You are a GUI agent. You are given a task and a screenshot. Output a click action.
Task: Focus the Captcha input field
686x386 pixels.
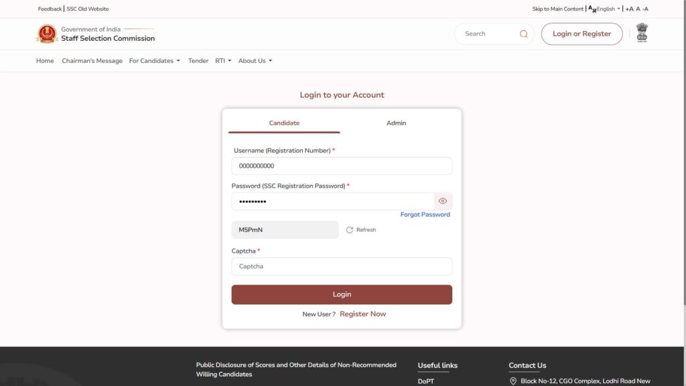click(342, 267)
